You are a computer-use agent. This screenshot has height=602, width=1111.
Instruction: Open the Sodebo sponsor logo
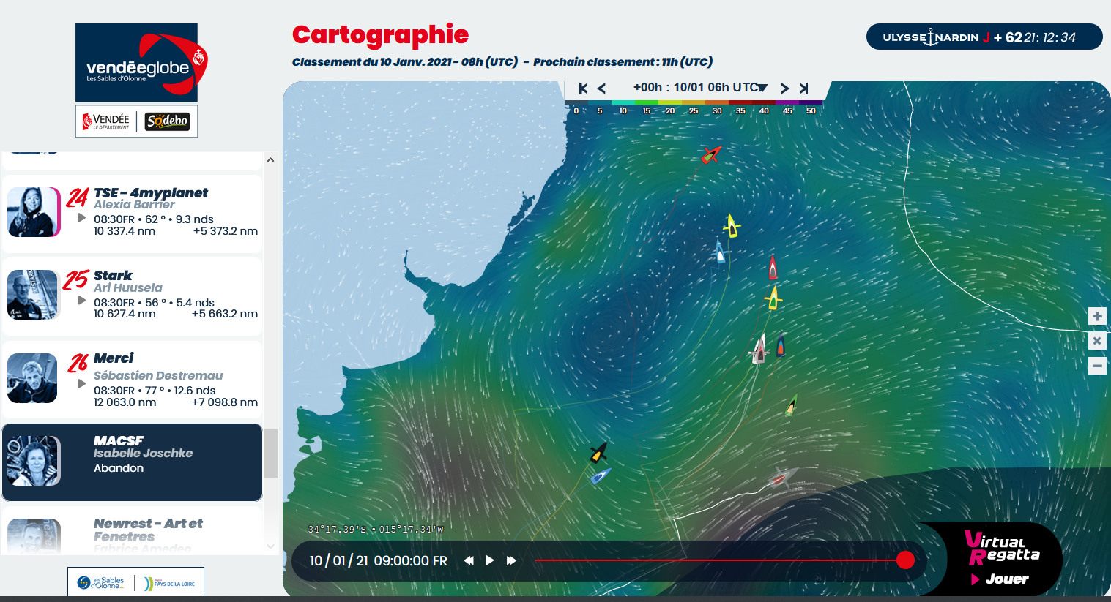167,121
